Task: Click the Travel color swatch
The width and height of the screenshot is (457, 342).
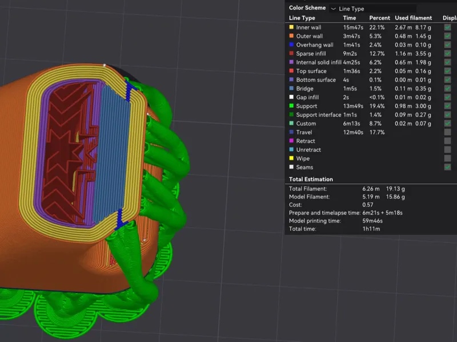Action: point(291,132)
